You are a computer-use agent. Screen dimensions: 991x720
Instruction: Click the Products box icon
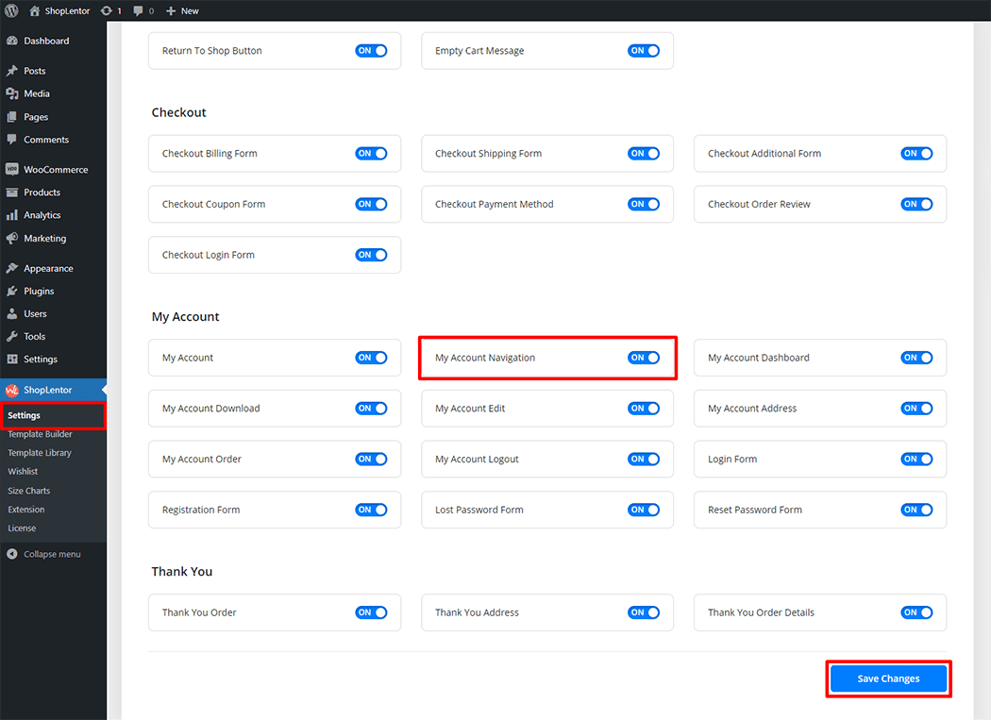12,193
